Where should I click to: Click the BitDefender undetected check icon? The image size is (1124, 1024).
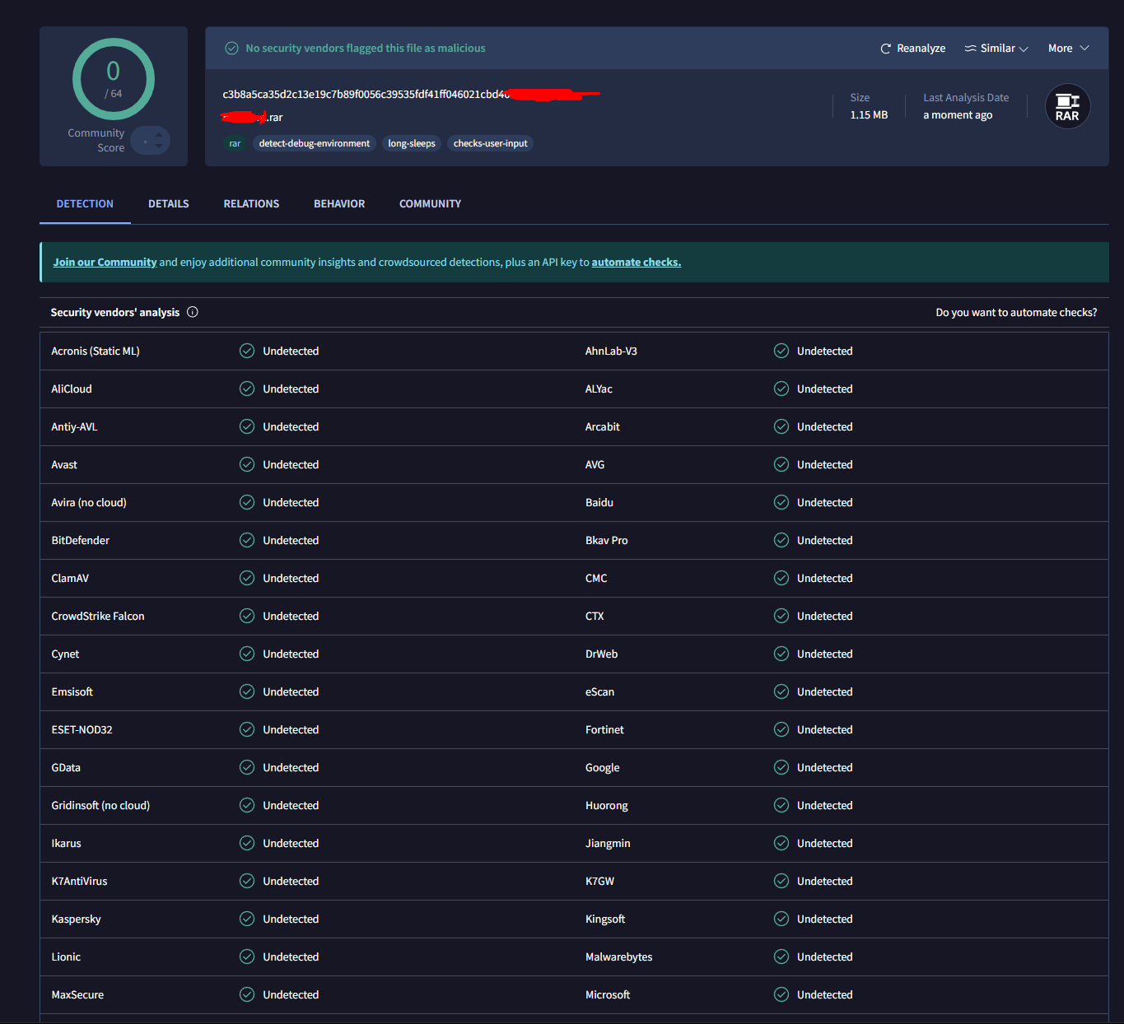(x=247, y=540)
